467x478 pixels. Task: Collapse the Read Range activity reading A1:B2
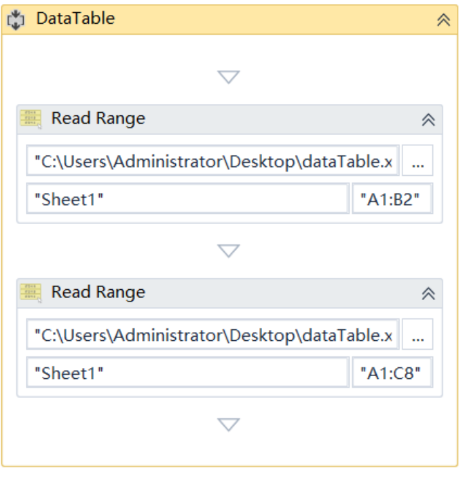[428, 119]
